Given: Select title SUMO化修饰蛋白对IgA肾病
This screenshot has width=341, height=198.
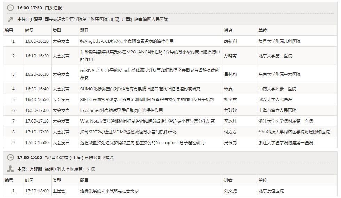Looking at the screenshot, I should [140, 89].
